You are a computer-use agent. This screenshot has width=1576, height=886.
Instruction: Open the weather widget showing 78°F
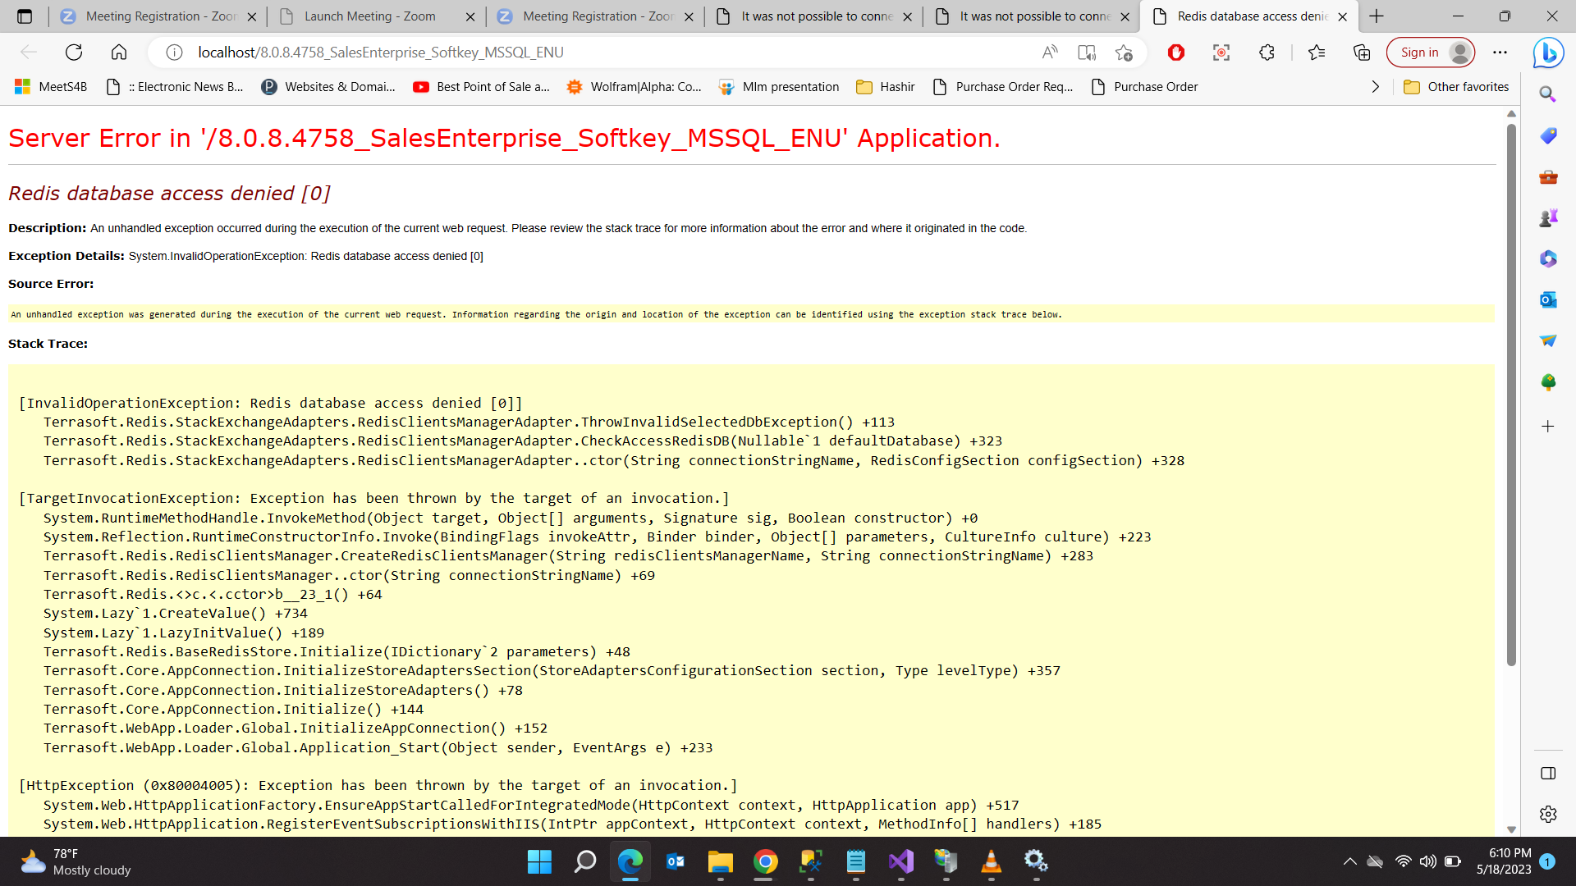point(76,861)
